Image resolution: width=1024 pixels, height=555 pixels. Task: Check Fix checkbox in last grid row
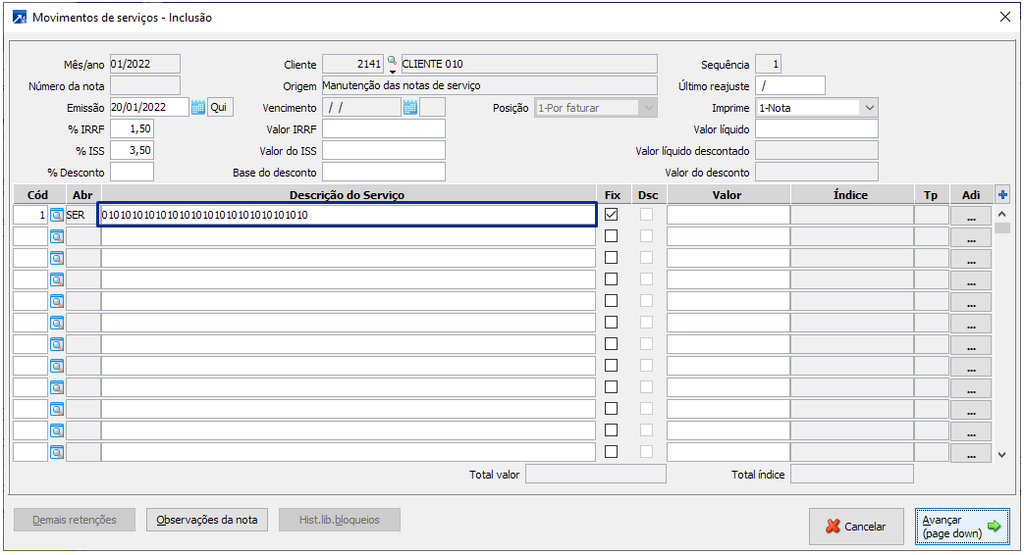(x=612, y=451)
